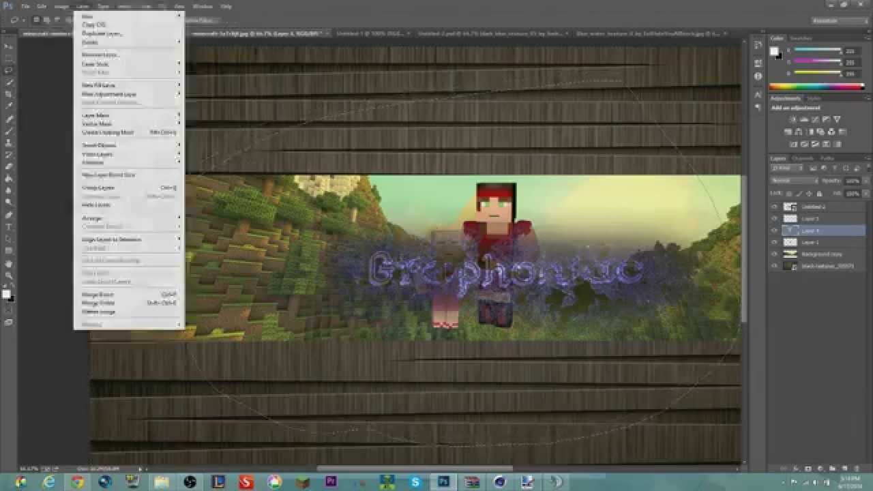Click the Layer 3 thumbnail
This screenshot has height=491, width=873.
coord(790,219)
